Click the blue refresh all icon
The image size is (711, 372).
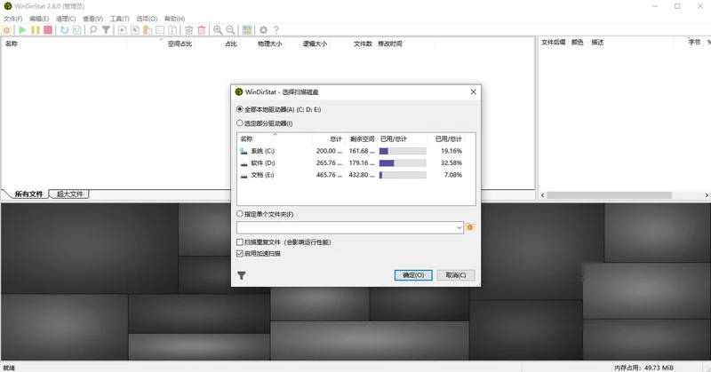pyautogui.click(x=64, y=30)
